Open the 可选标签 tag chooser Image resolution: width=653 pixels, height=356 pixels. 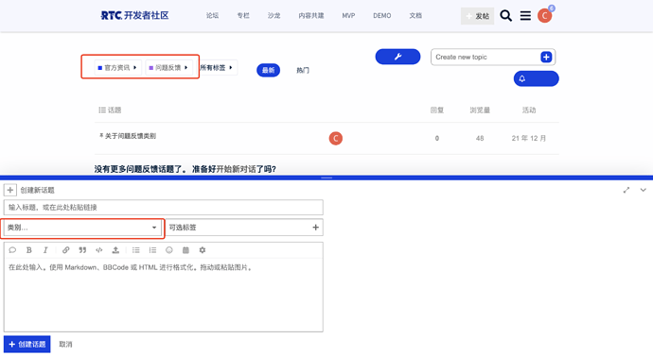point(244,228)
